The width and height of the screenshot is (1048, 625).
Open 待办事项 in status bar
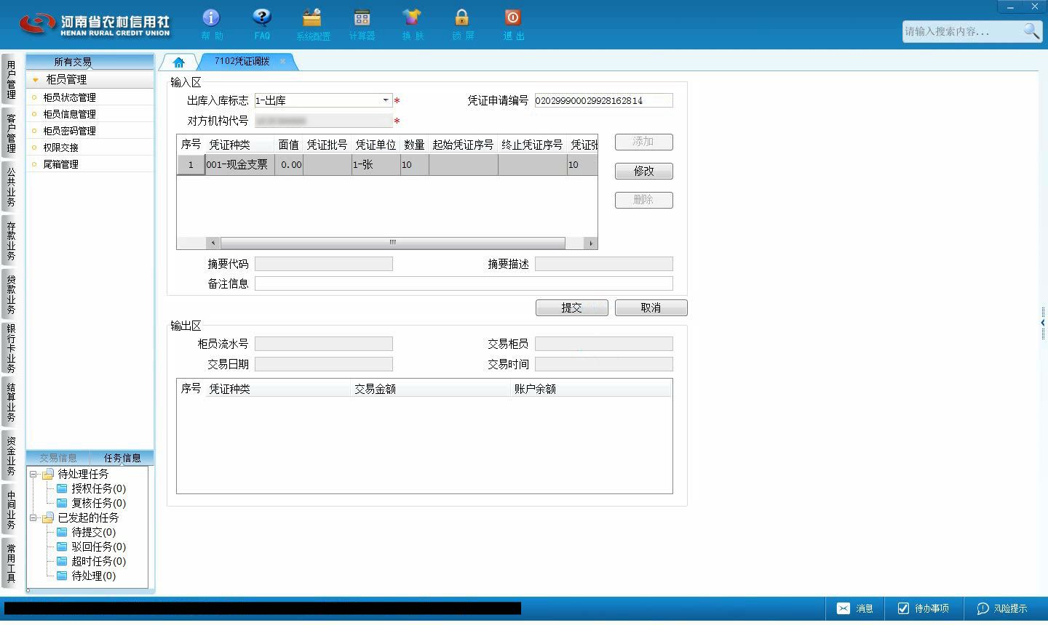pyautogui.click(x=924, y=608)
